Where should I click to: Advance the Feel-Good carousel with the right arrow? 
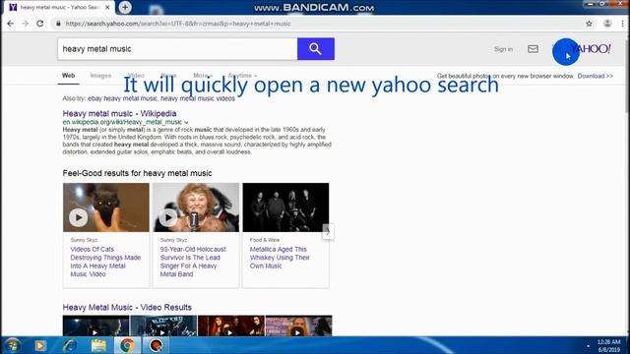point(328,232)
